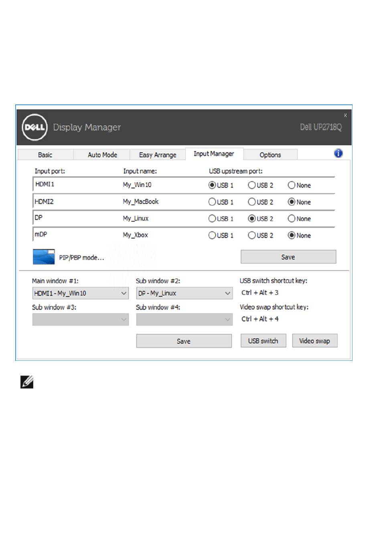Screen dimensions: 381x552
Task: Select USB 1 for HDMI2
Action: 212,202
